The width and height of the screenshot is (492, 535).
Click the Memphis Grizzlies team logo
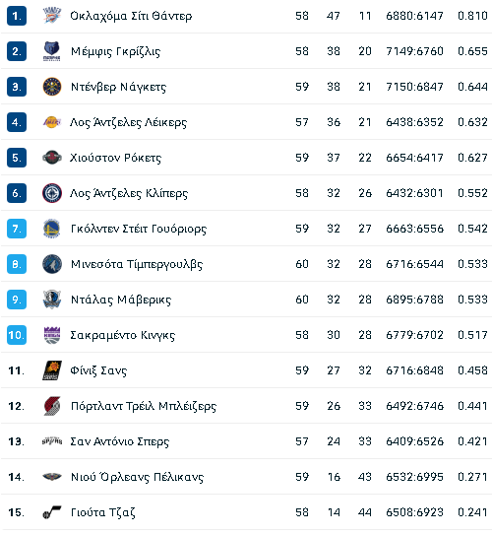[x=52, y=51]
